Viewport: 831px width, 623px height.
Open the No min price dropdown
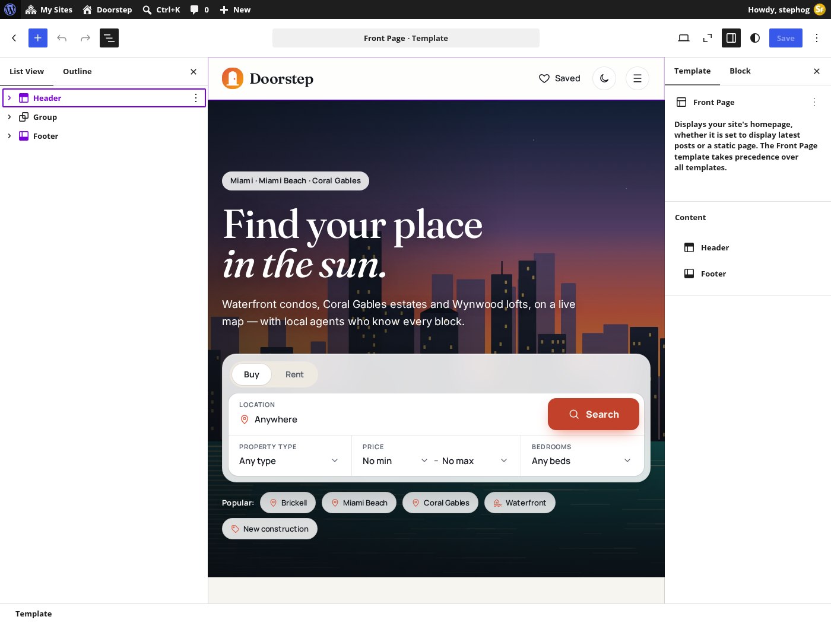395,461
